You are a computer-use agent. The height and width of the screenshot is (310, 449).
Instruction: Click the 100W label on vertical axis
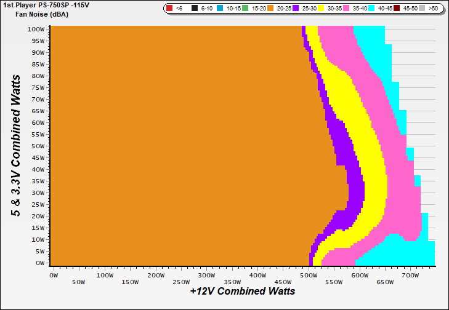point(36,29)
